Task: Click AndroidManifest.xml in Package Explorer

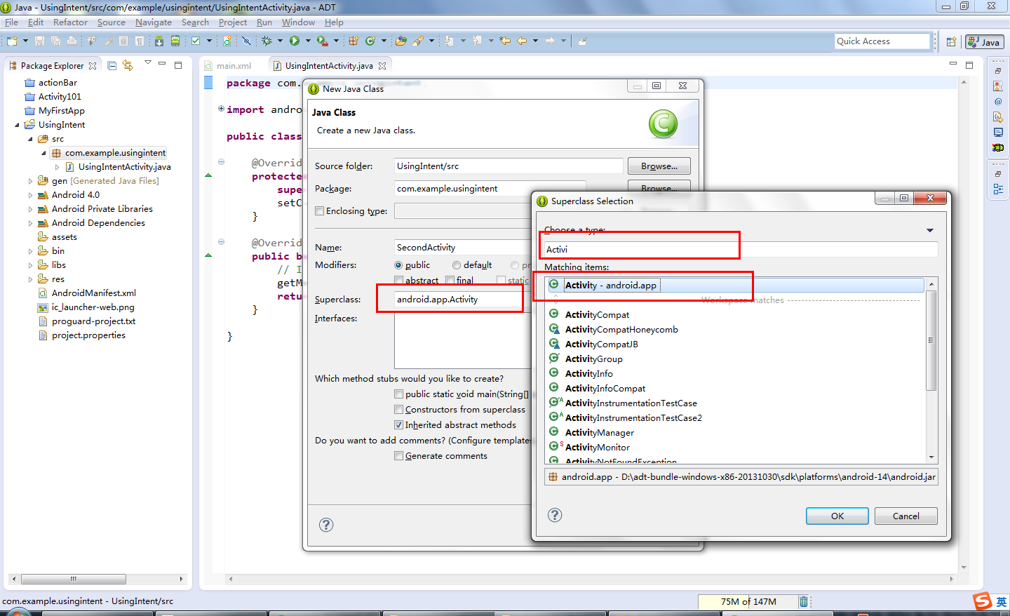Action: coord(93,293)
